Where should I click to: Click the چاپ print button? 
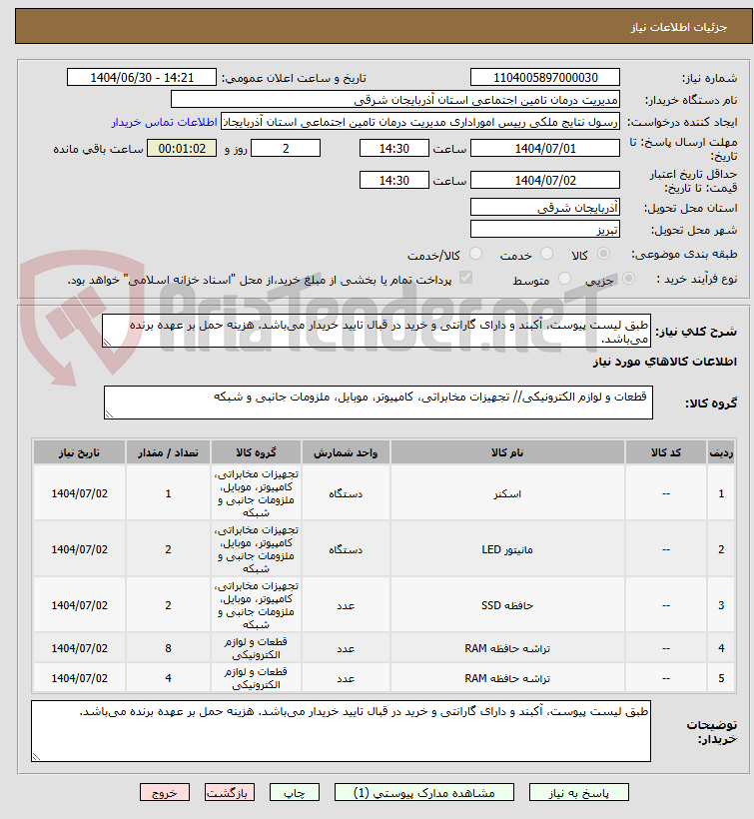(295, 792)
